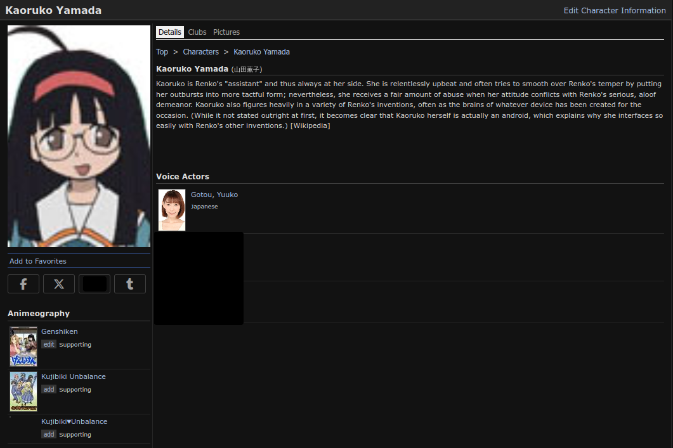Open the Kujibiki Unbalance cover thumbnail
The image size is (673, 448).
pos(23,392)
